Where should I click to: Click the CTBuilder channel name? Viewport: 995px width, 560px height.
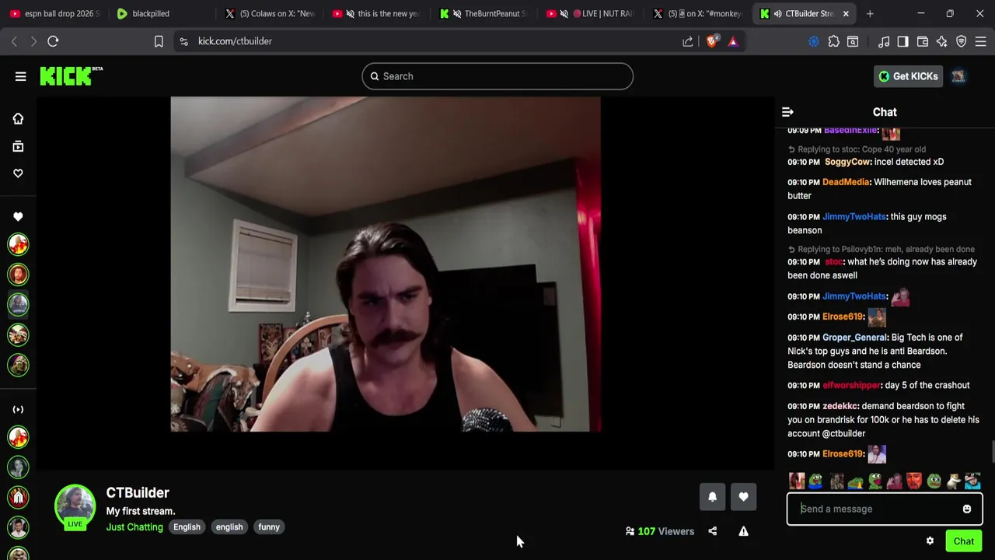point(138,492)
